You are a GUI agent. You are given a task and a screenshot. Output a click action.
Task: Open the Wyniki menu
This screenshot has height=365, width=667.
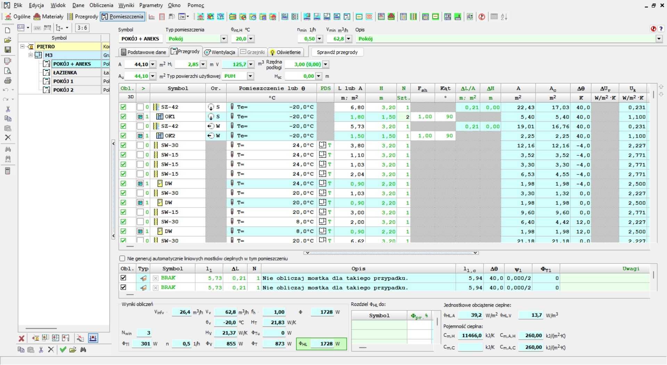tap(126, 5)
